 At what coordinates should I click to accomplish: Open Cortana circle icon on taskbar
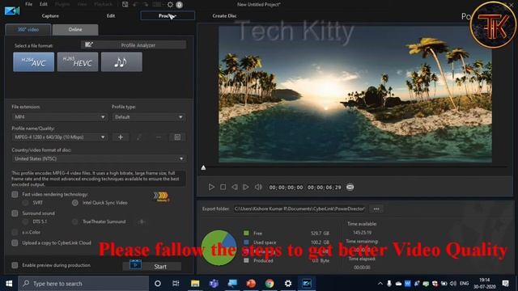[158, 284]
